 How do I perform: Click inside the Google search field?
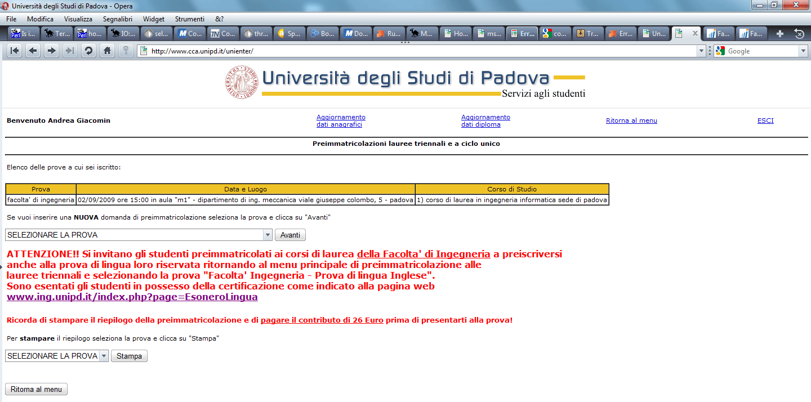point(762,51)
